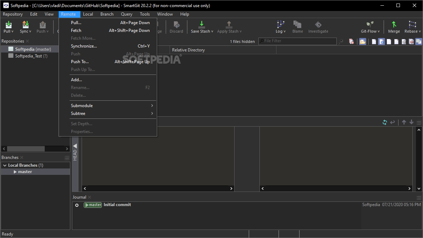Toggle the plain white file filter icon
Image resolution: width=423 pixels, height=238 pixels.
374,41
